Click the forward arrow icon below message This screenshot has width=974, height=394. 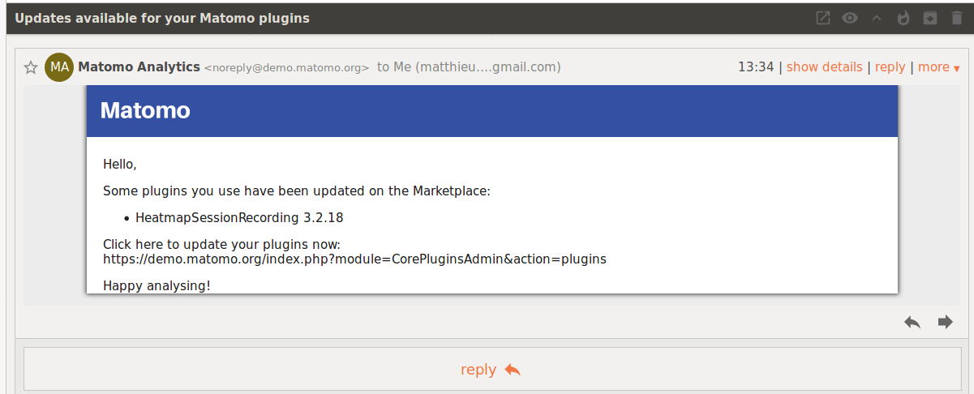coord(945,322)
